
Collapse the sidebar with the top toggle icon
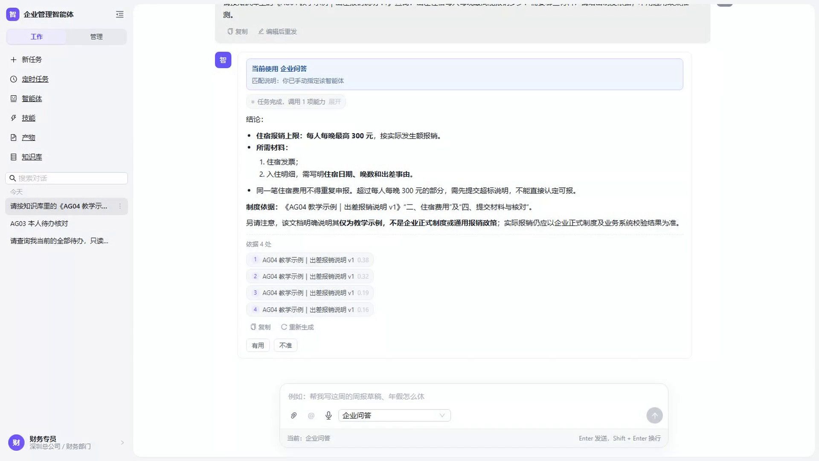coord(119,15)
